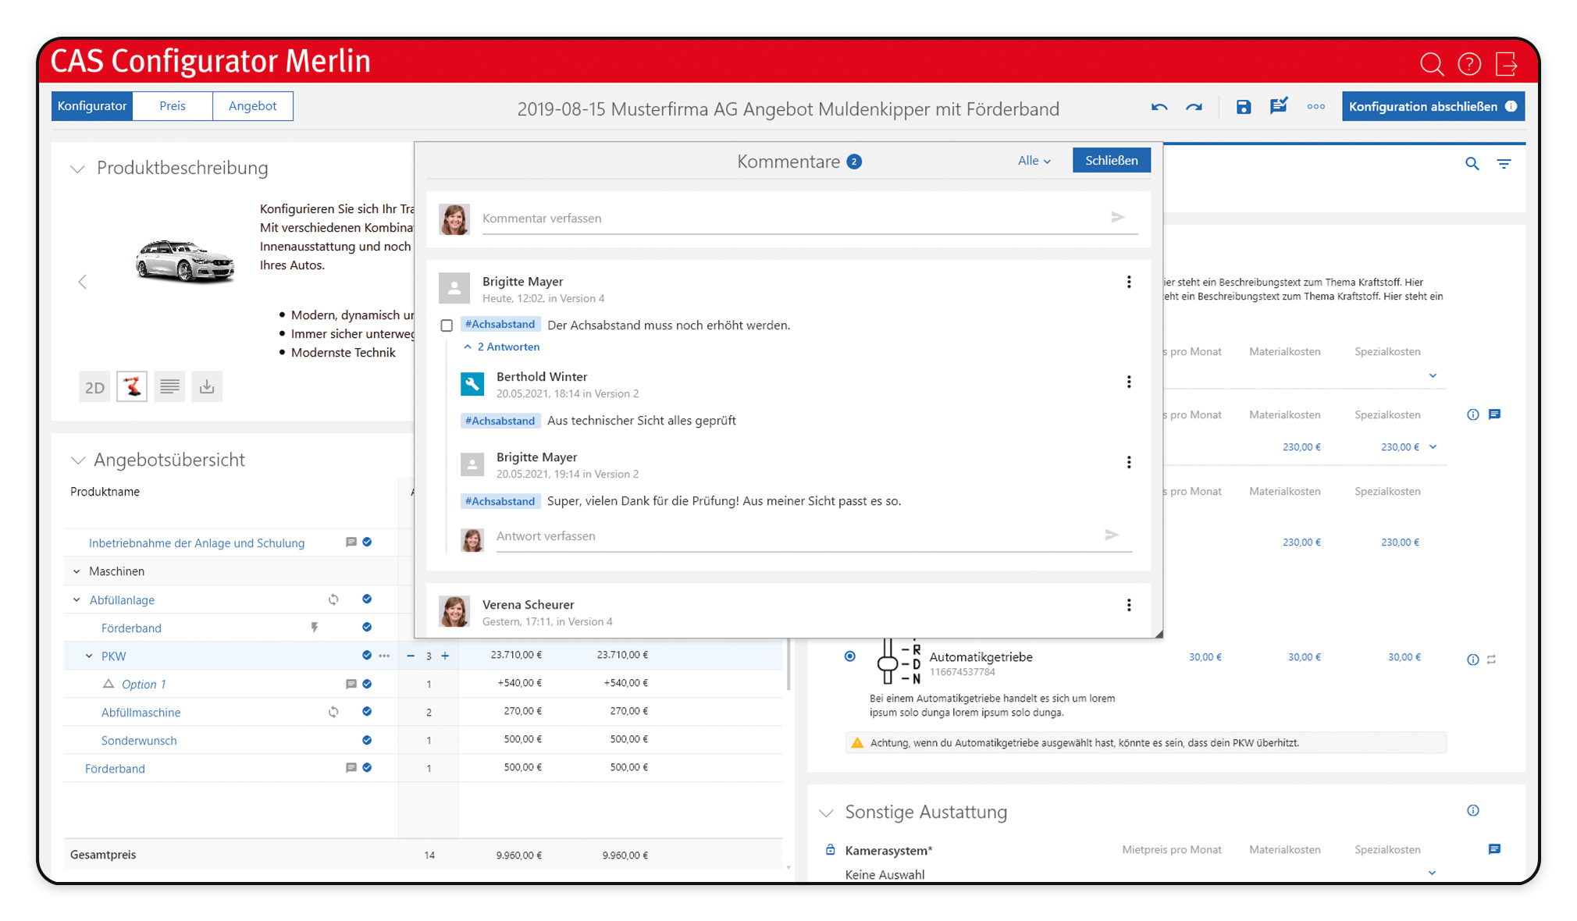Viewport: 1577px width, 921px height.
Task: Increase PKW quantity with plus
Action: click(x=445, y=656)
